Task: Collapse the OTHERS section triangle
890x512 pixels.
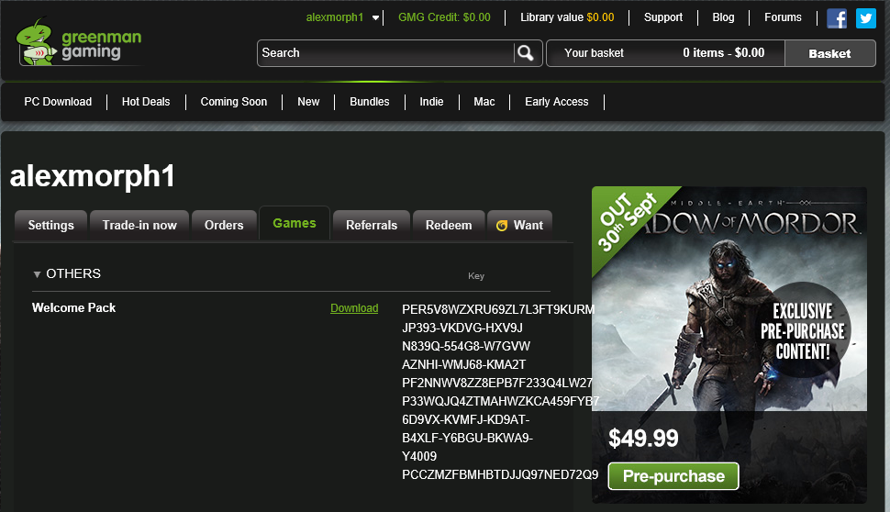Action: [x=37, y=274]
